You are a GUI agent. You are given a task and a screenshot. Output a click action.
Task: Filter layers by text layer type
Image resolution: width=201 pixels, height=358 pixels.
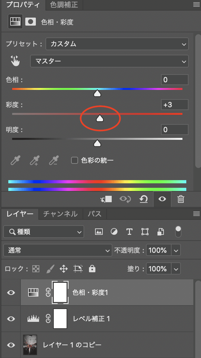[x=129, y=232]
